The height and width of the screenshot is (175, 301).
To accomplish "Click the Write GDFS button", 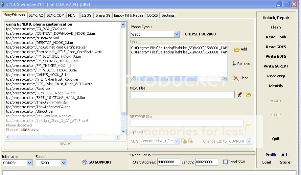I will tap(276, 56).
